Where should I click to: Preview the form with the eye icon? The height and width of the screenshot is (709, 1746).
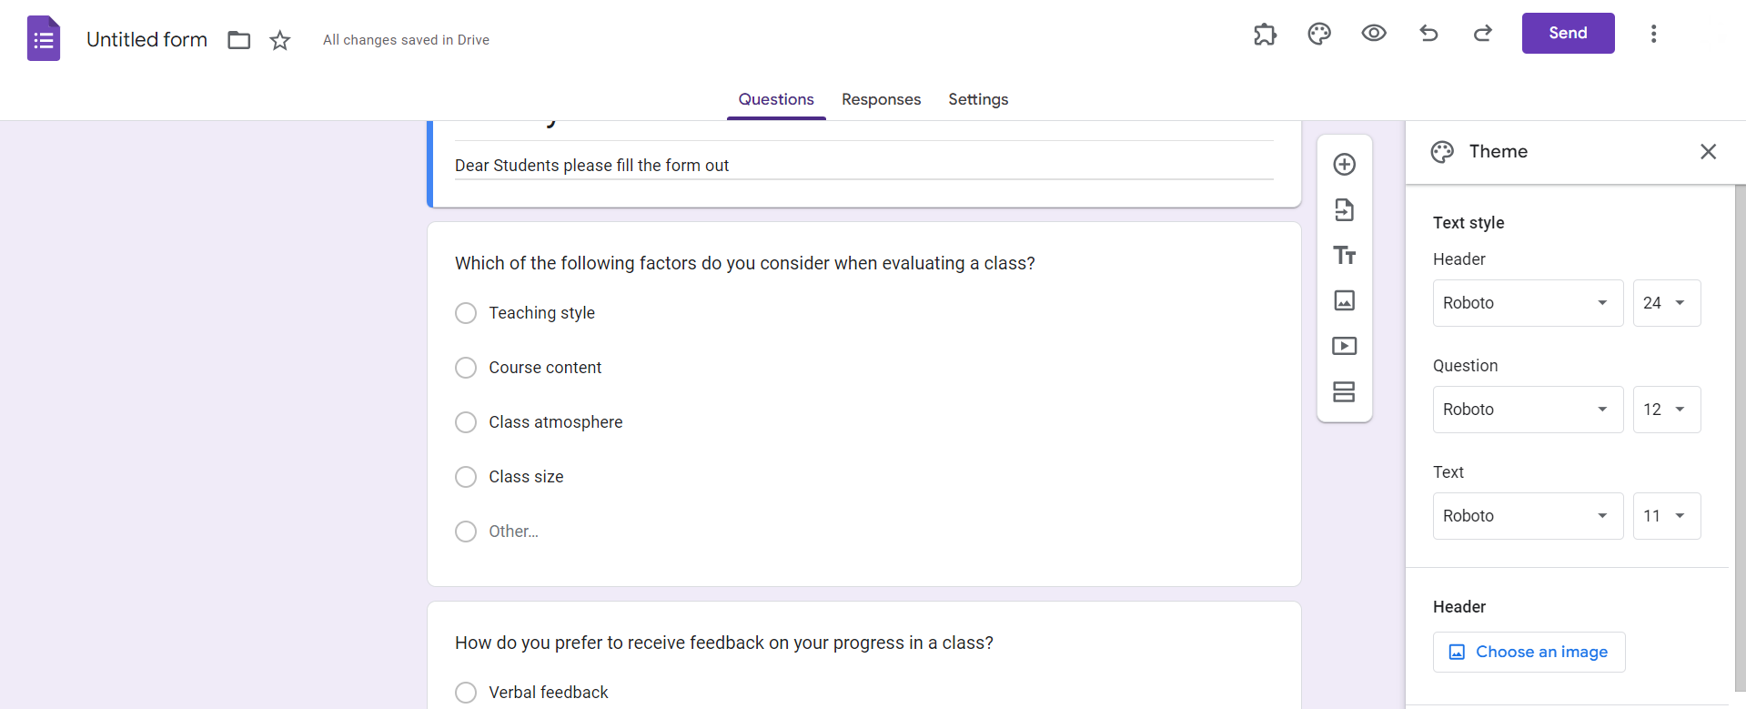point(1373,34)
